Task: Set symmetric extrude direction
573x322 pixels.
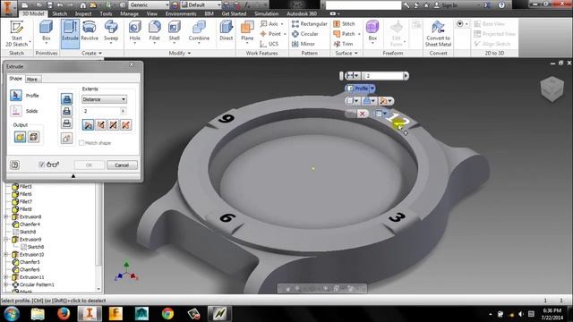Action: click(x=114, y=125)
